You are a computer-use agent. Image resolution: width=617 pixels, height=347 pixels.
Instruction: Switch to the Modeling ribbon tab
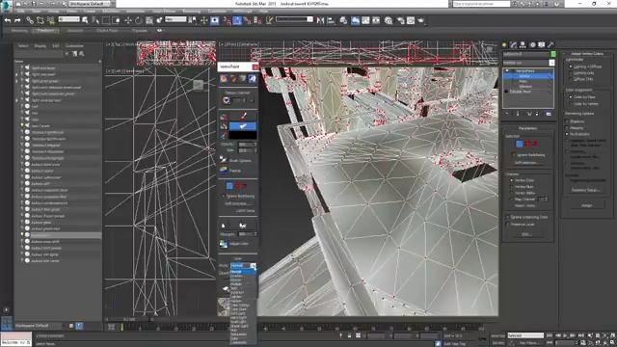(19, 31)
